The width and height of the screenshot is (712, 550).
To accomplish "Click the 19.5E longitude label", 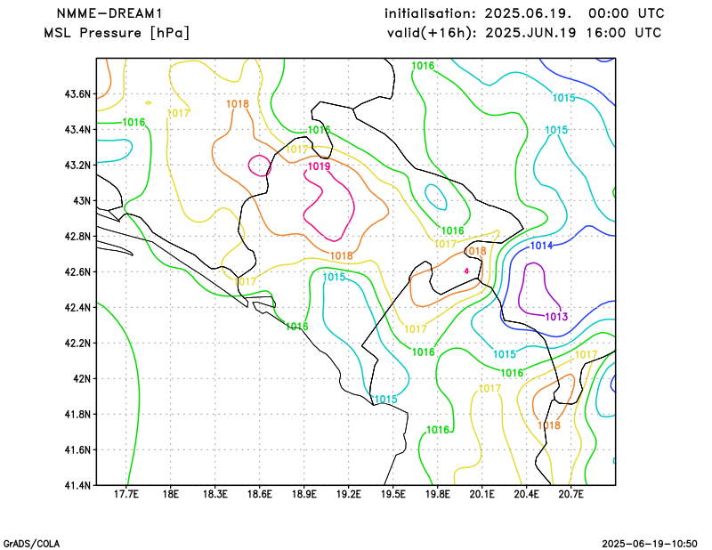I will (x=392, y=494).
